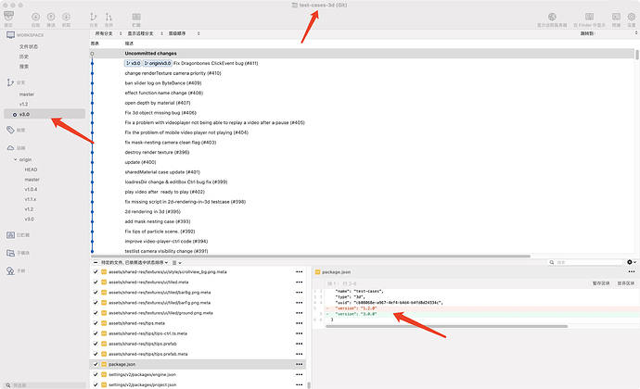This screenshot has width=640, height=389.
Task: Click the Commit (提交) toolbar icon
Action: [8, 17]
